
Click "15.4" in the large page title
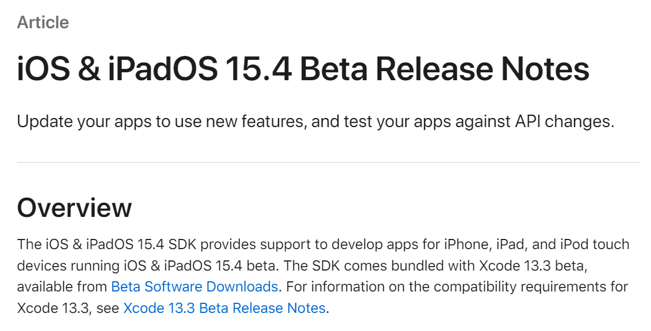click(x=258, y=69)
